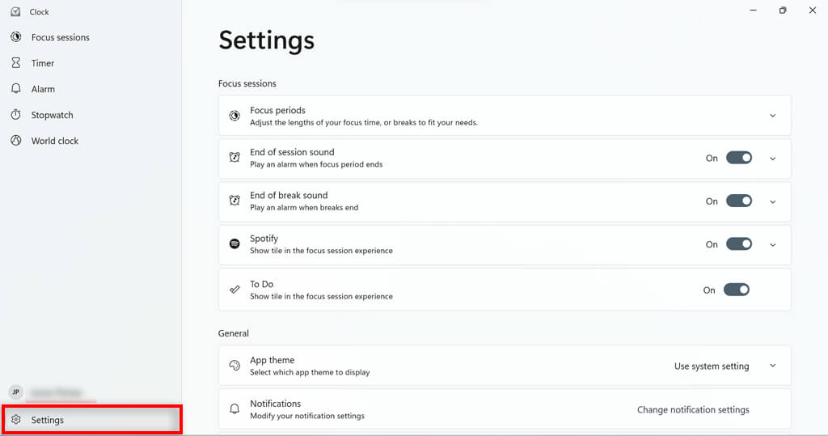
Task: Click Change notification settings link
Action: coord(693,409)
